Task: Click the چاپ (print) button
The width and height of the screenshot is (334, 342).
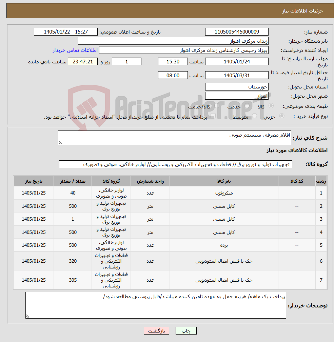Action: click(x=186, y=331)
